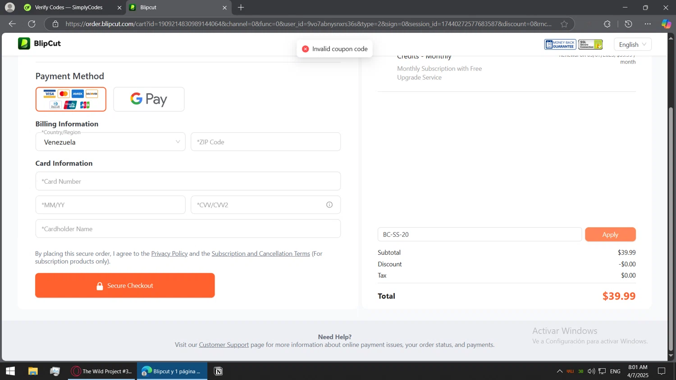Viewport: 676px width, 380px height.
Task: Reload the page with refresh icon
Action: [x=32, y=24]
